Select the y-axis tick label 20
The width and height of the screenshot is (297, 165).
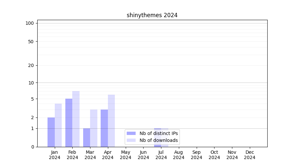[31, 65]
